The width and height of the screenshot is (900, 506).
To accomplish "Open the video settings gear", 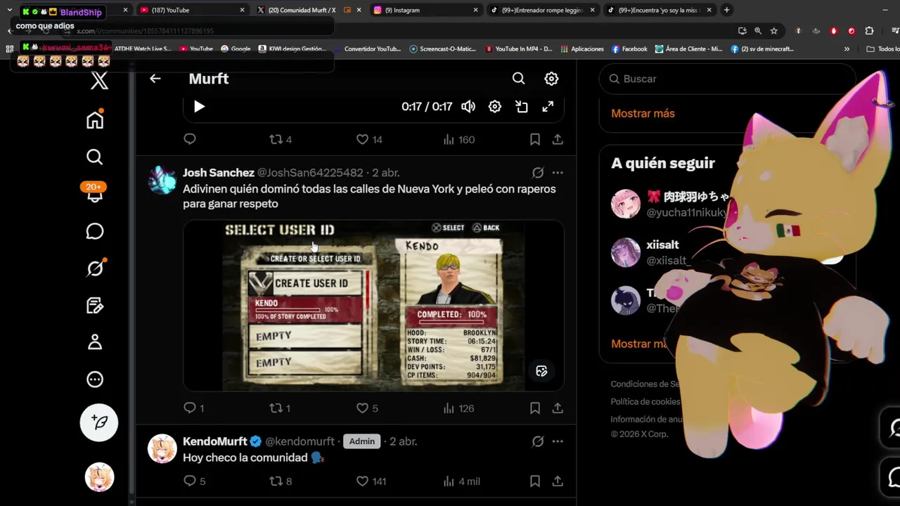I will click(495, 107).
